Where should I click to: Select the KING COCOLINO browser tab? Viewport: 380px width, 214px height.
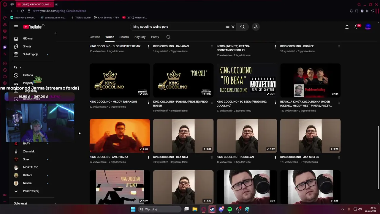(x=34, y=4)
